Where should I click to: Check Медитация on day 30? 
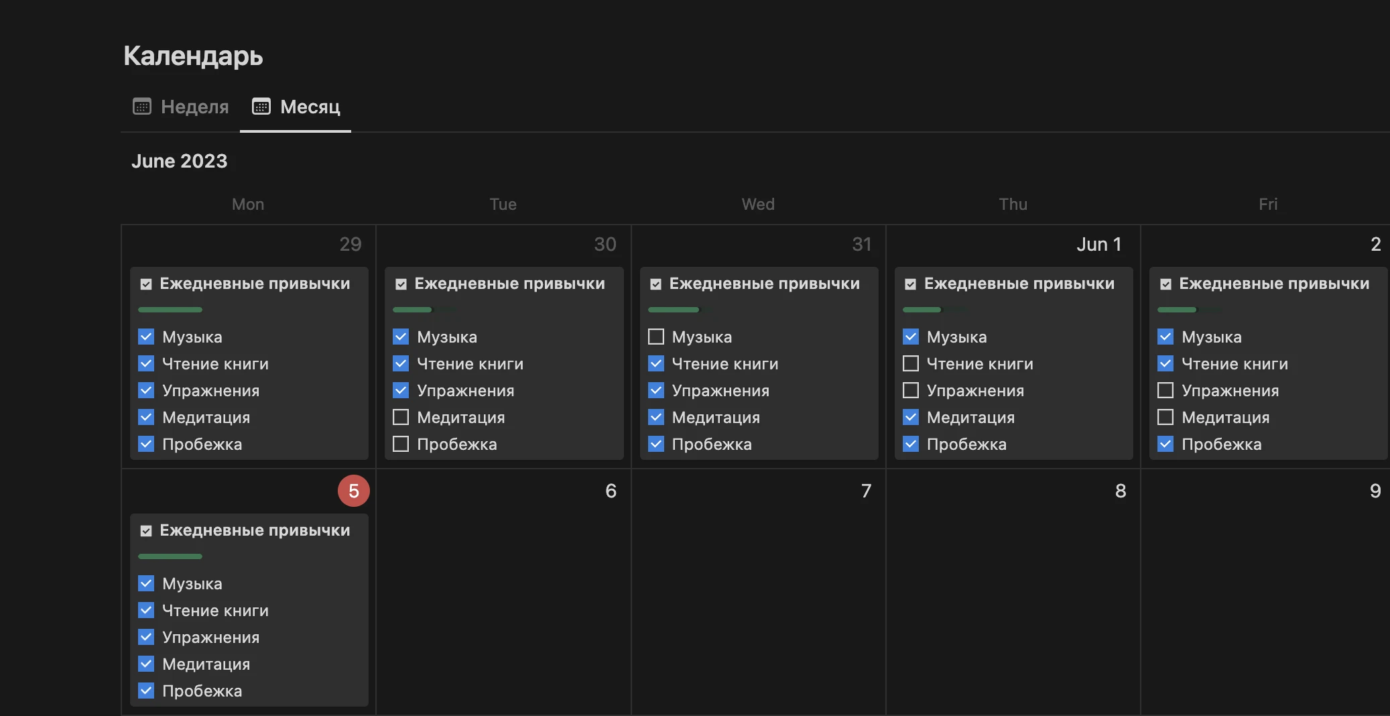(x=401, y=417)
